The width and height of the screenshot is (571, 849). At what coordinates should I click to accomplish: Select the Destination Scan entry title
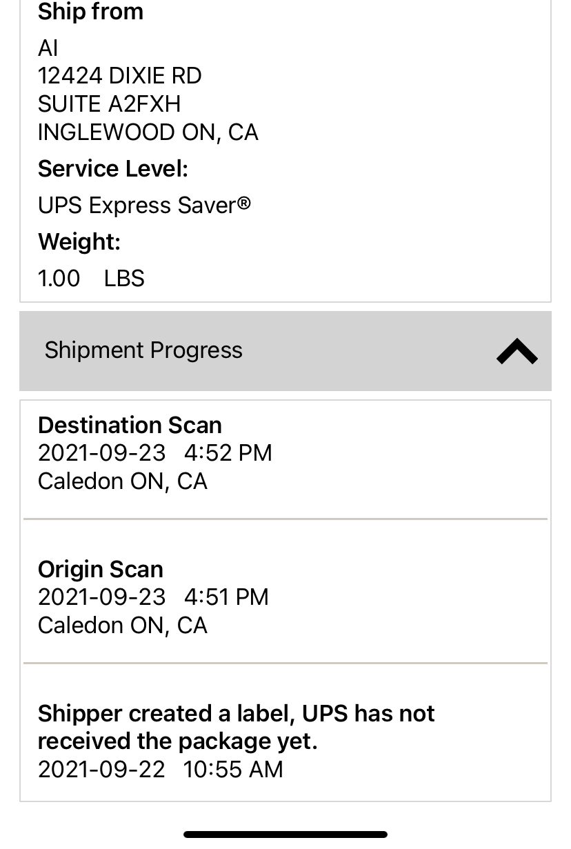[130, 425]
